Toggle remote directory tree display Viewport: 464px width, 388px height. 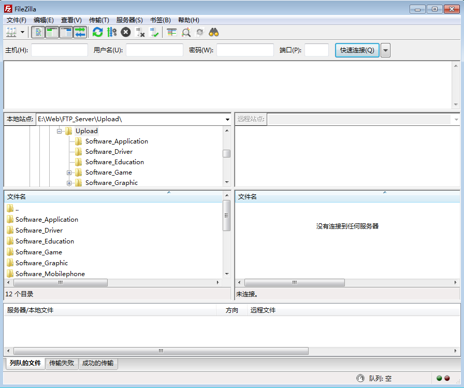pos(66,33)
